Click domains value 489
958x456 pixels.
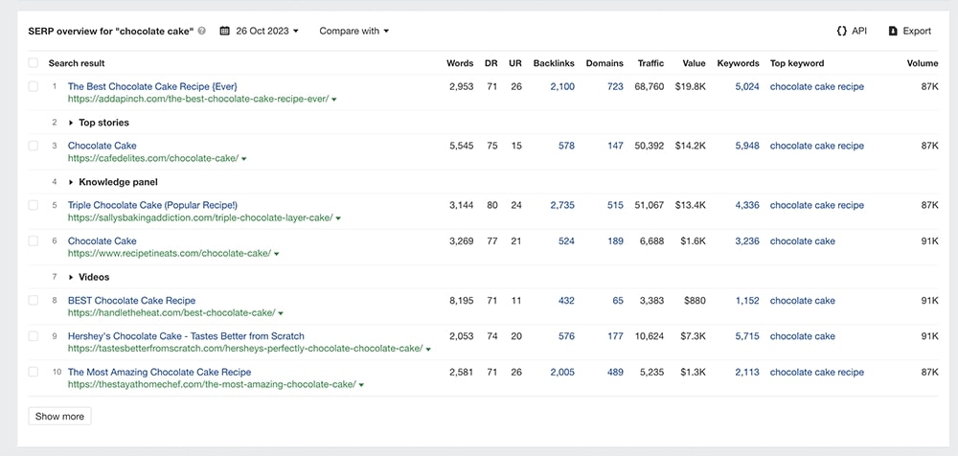(615, 372)
